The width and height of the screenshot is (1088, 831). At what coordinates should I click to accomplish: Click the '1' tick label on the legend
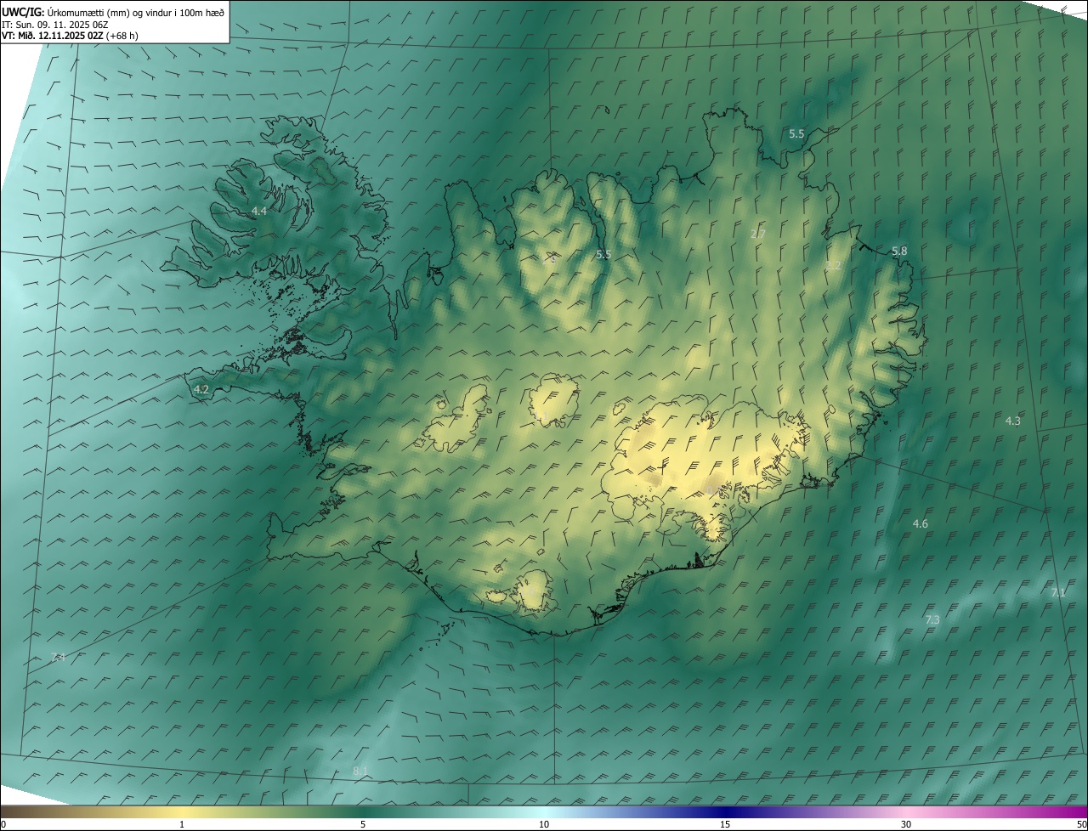[182, 825]
